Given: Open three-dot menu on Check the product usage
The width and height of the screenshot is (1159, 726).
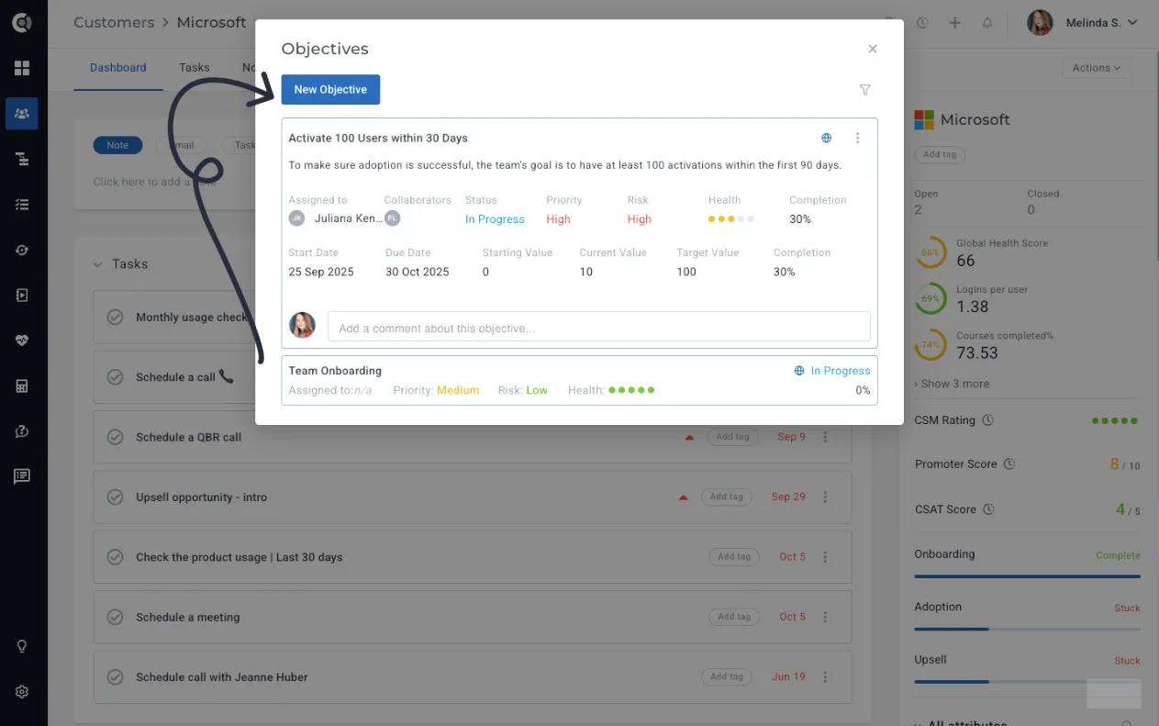Looking at the screenshot, I should tap(825, 556).
